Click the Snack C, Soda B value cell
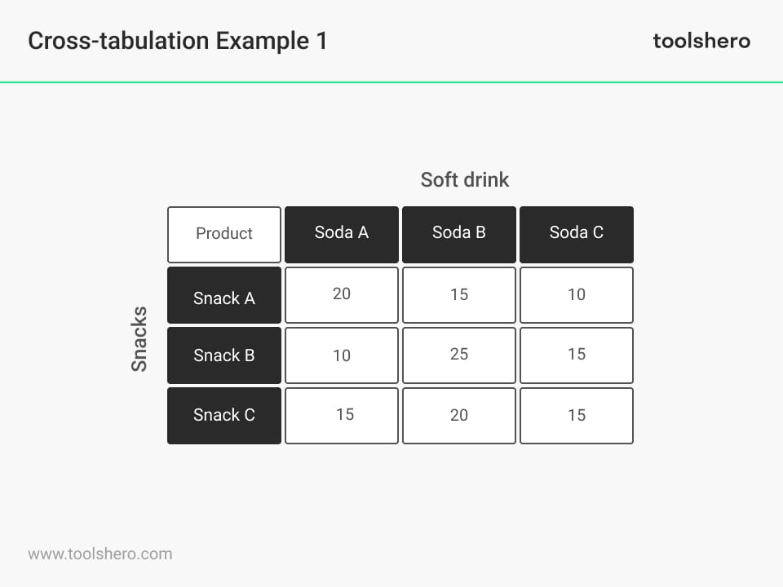Image resolution: width=783 pixels, height=587 pixels. click(x=459, y=416)
